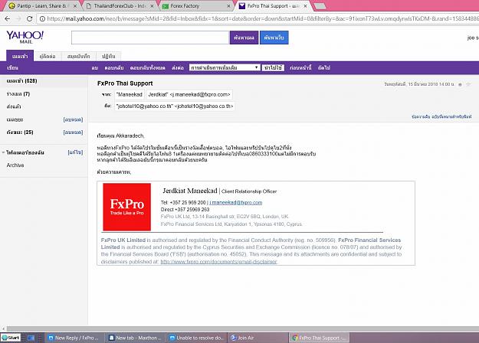Select the Inbox mail tab
This screenshot has width=479, height=343.
pos(20,56)
